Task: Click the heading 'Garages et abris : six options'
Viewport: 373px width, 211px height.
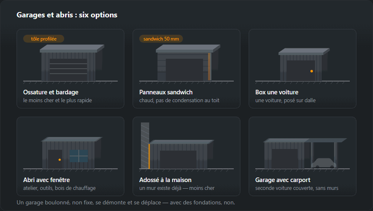Action: tap(67, 15)
